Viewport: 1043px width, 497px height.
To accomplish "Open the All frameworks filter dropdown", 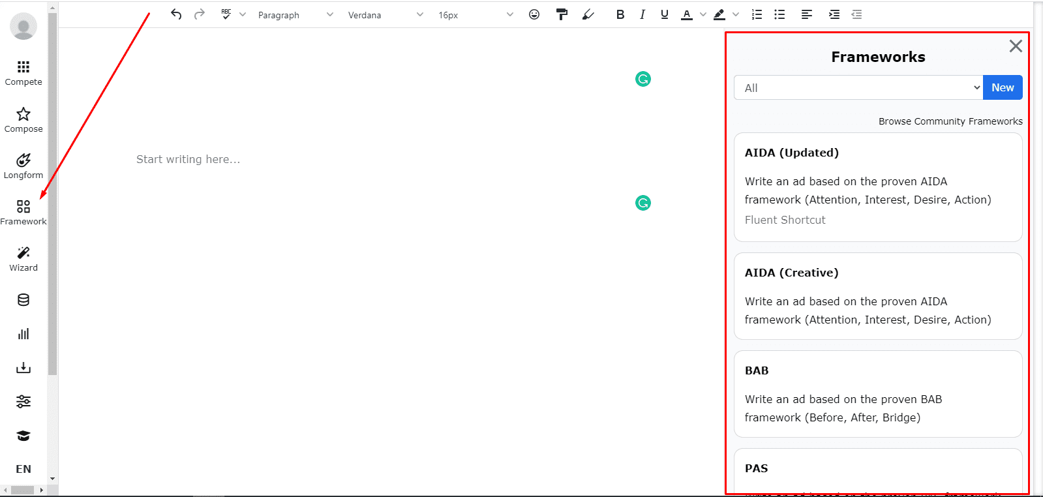I will (858, 87).
